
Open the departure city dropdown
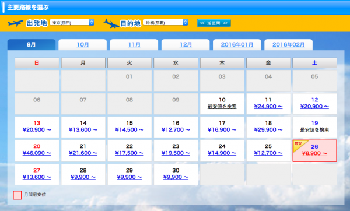(72, 22)
